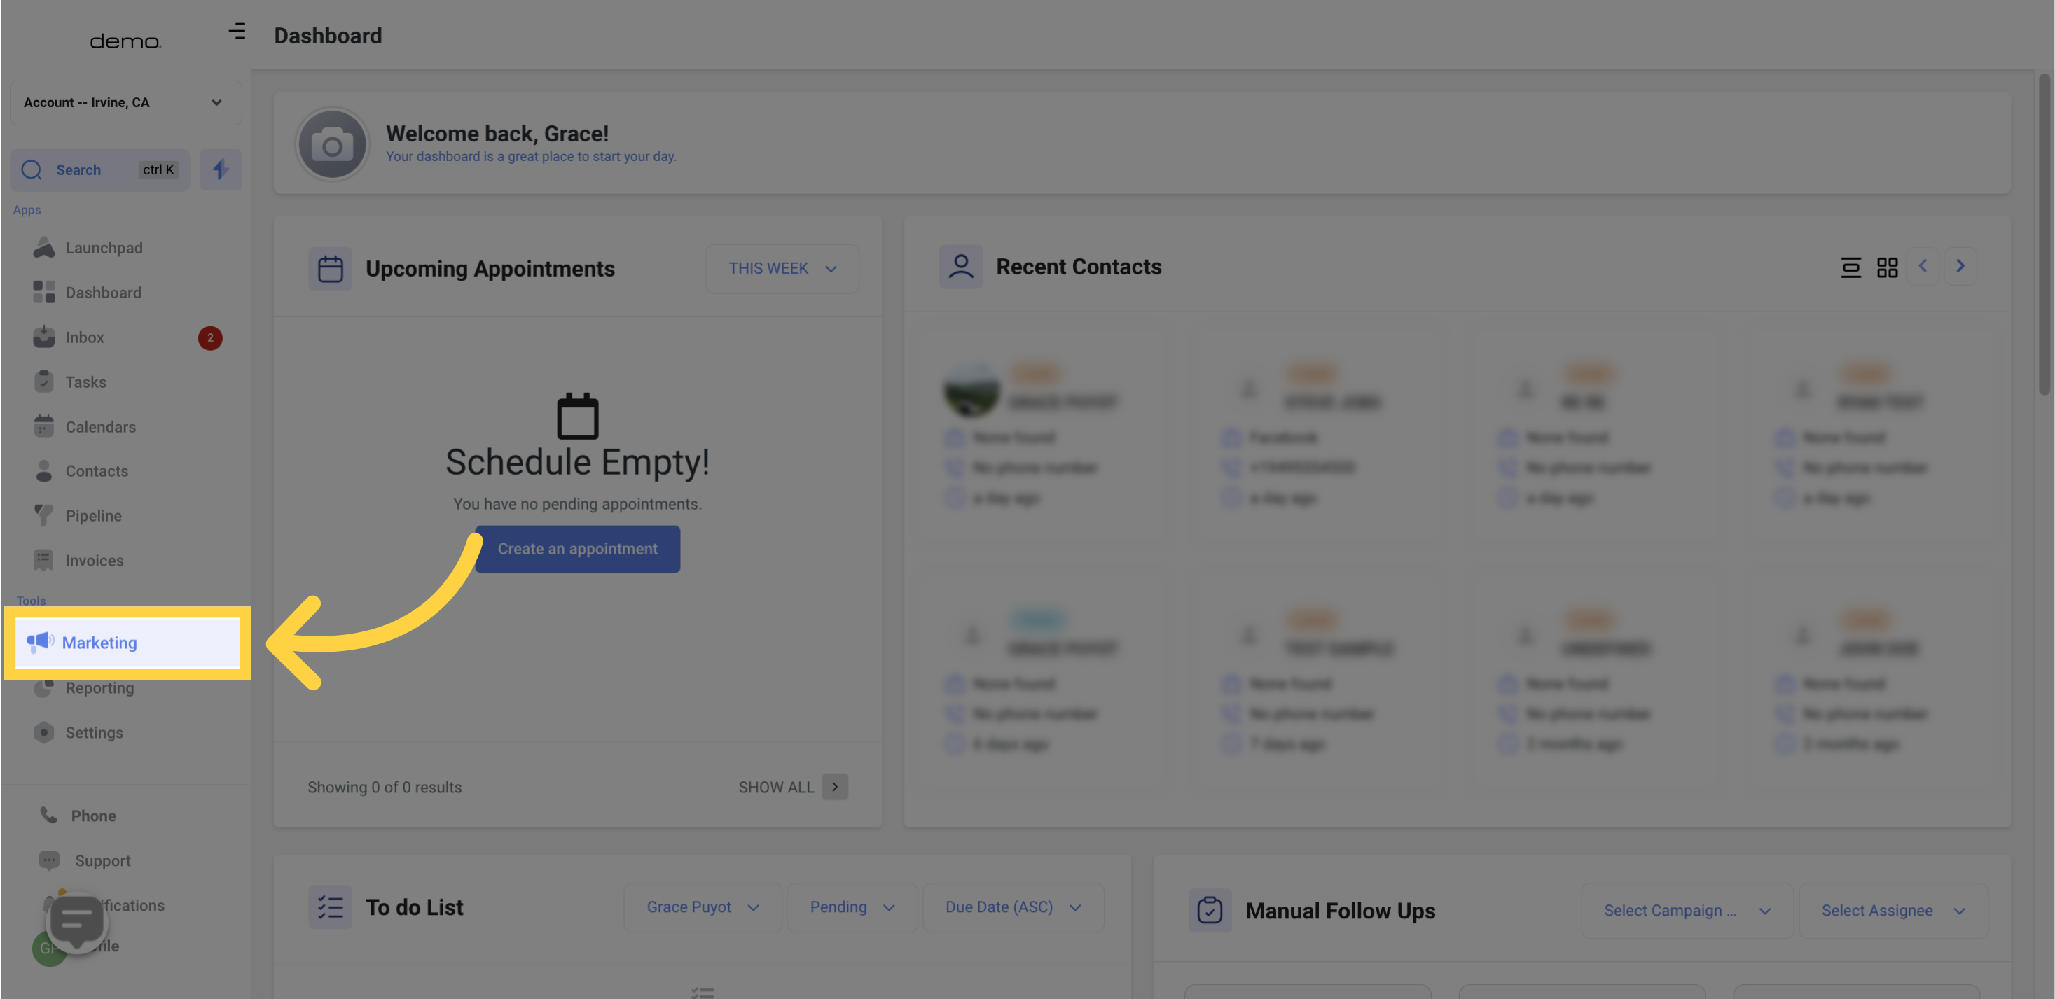Click the Manual Follow Ups clipboard icon
This screenshot has width=2055, height=999.
(1210, 911)
